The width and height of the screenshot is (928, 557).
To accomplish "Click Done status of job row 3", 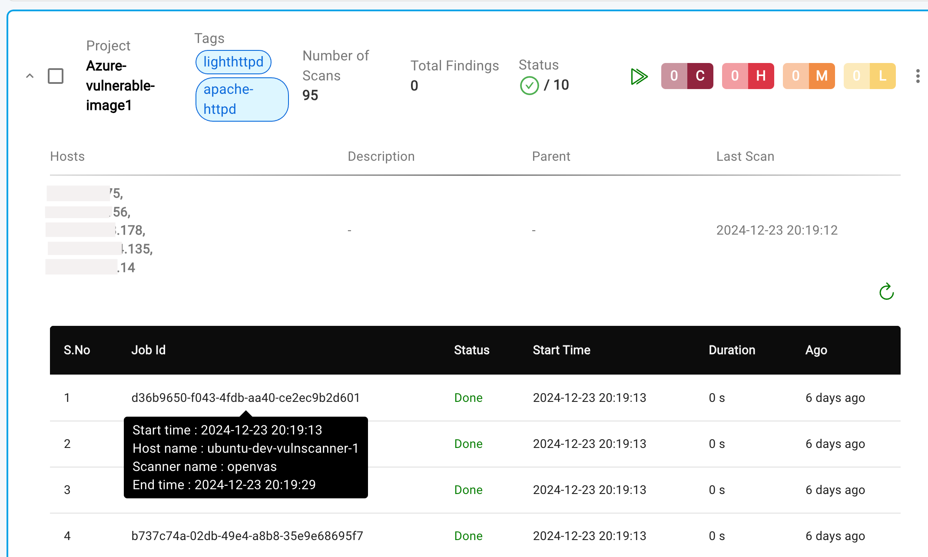I will click(468, 490).
